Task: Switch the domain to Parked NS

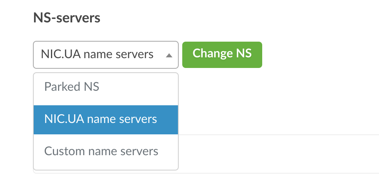Action: [x=106, y=87]
